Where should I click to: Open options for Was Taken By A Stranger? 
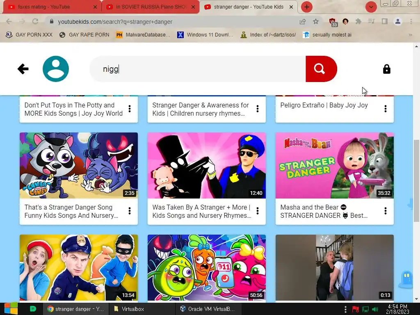pos(258,211)
